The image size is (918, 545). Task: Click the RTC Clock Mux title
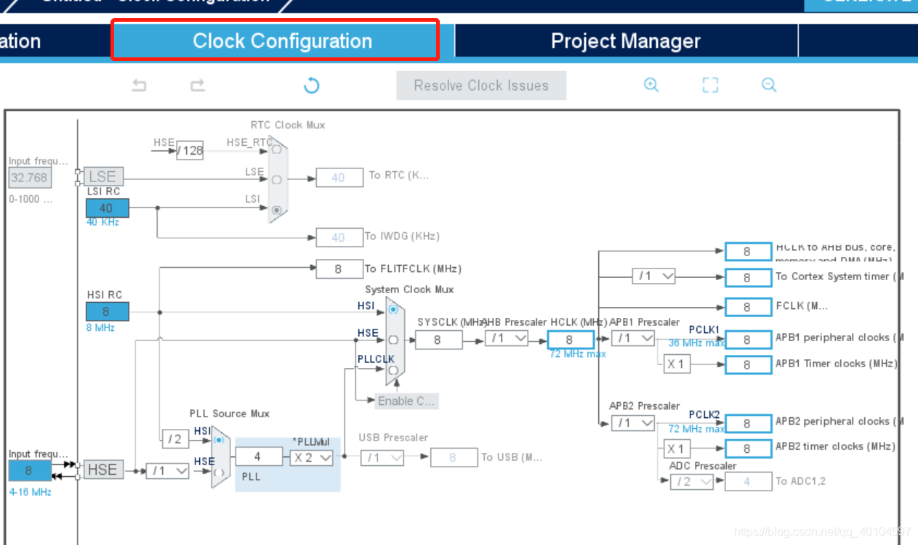point(288,125)
